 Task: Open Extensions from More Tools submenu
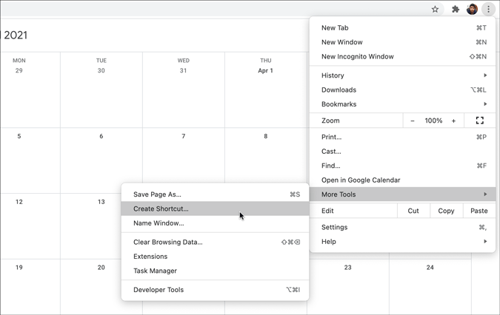click(x=216, y=256)
